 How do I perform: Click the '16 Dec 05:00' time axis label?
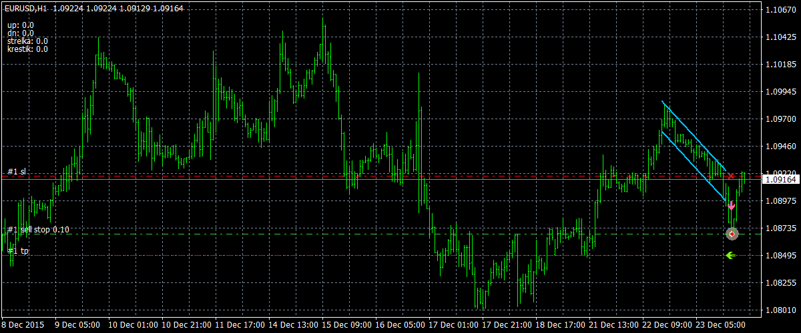tap(400, 326)
